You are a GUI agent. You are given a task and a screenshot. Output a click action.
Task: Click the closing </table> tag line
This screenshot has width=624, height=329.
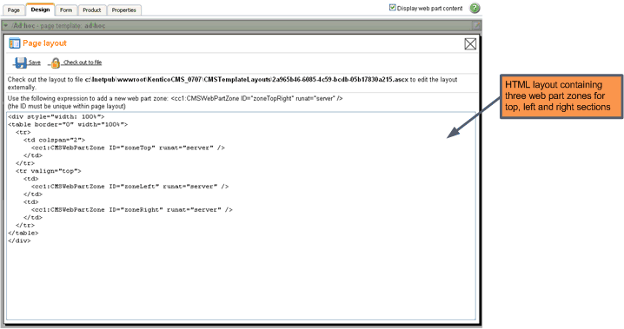tap(23, 233)
